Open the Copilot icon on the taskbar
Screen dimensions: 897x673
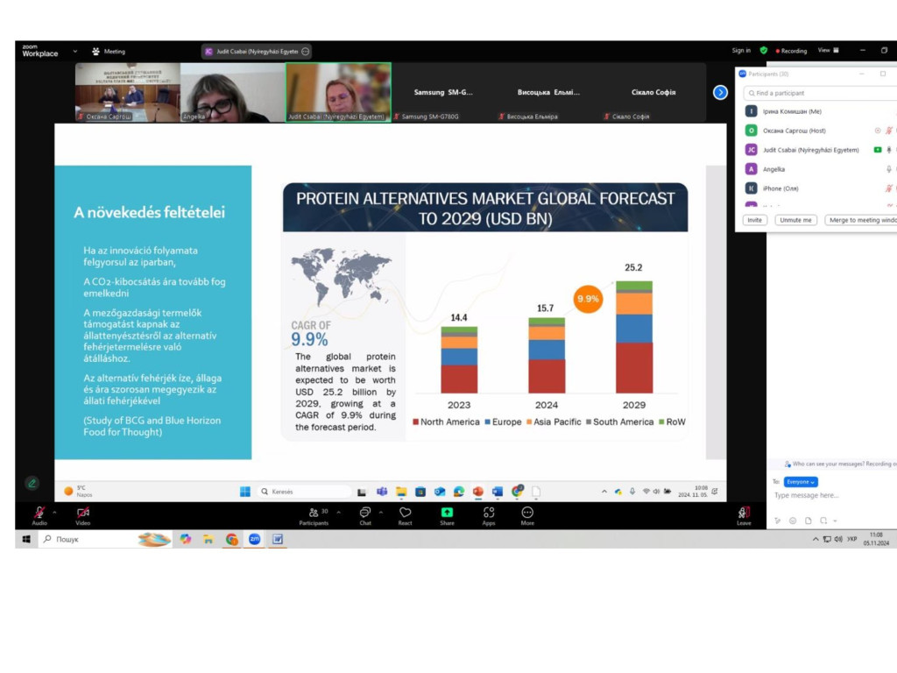coord(186,539)
